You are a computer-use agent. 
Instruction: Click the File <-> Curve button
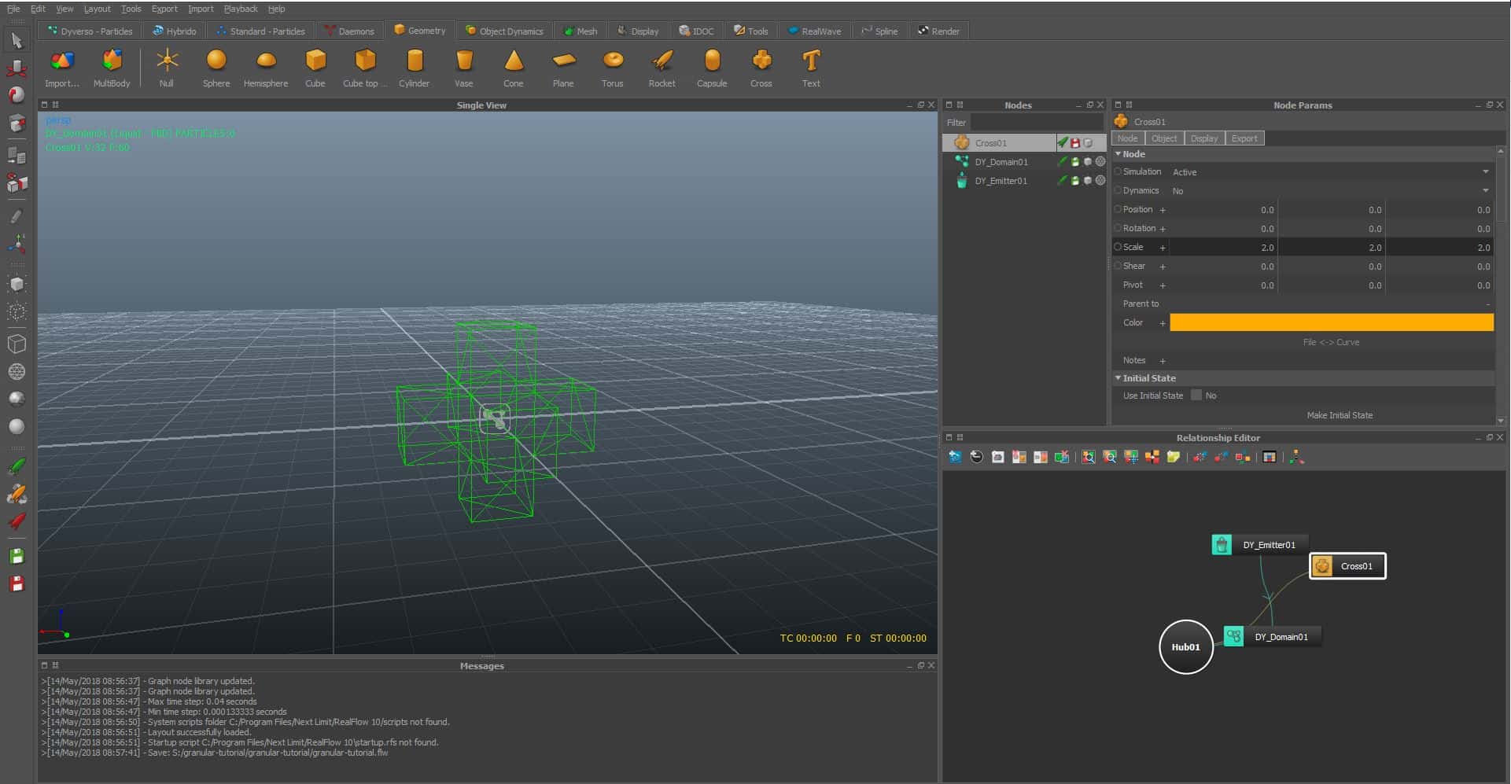(x=1330, y=342)
